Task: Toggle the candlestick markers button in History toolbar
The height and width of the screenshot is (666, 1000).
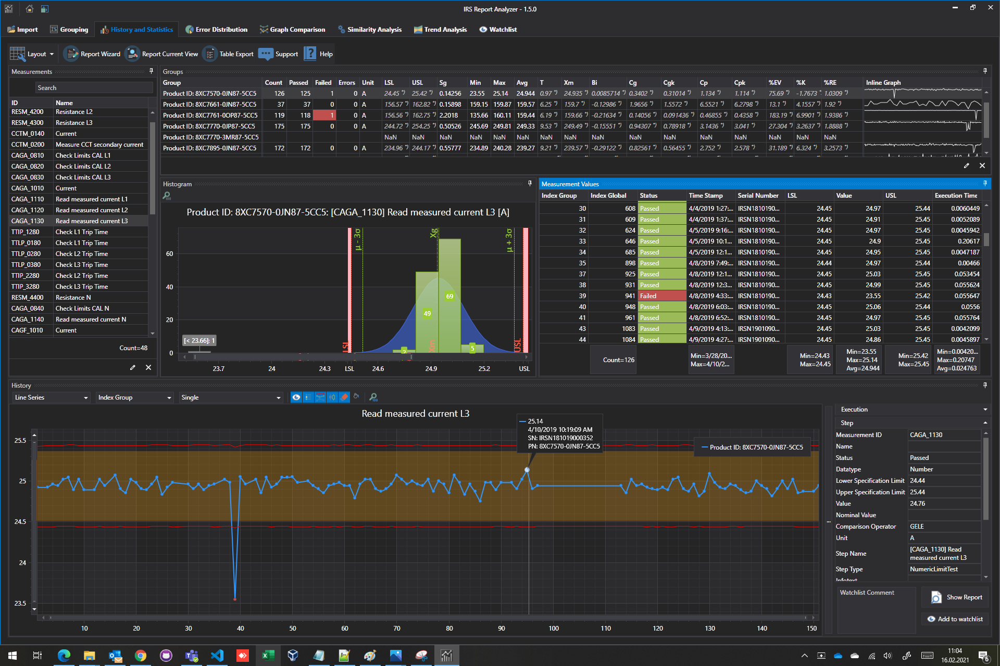Action: point(332,397)
